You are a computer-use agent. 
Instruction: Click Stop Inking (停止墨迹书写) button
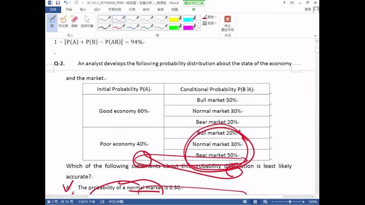227,22
